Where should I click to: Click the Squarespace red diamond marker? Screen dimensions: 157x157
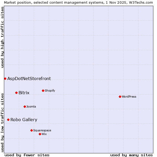pos(31,130)
